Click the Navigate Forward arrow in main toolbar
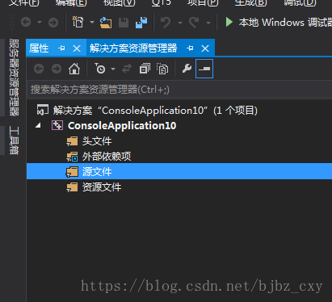The width and height of the screenshot is (332, 302). pyautogui.click(x=53, y=23)
